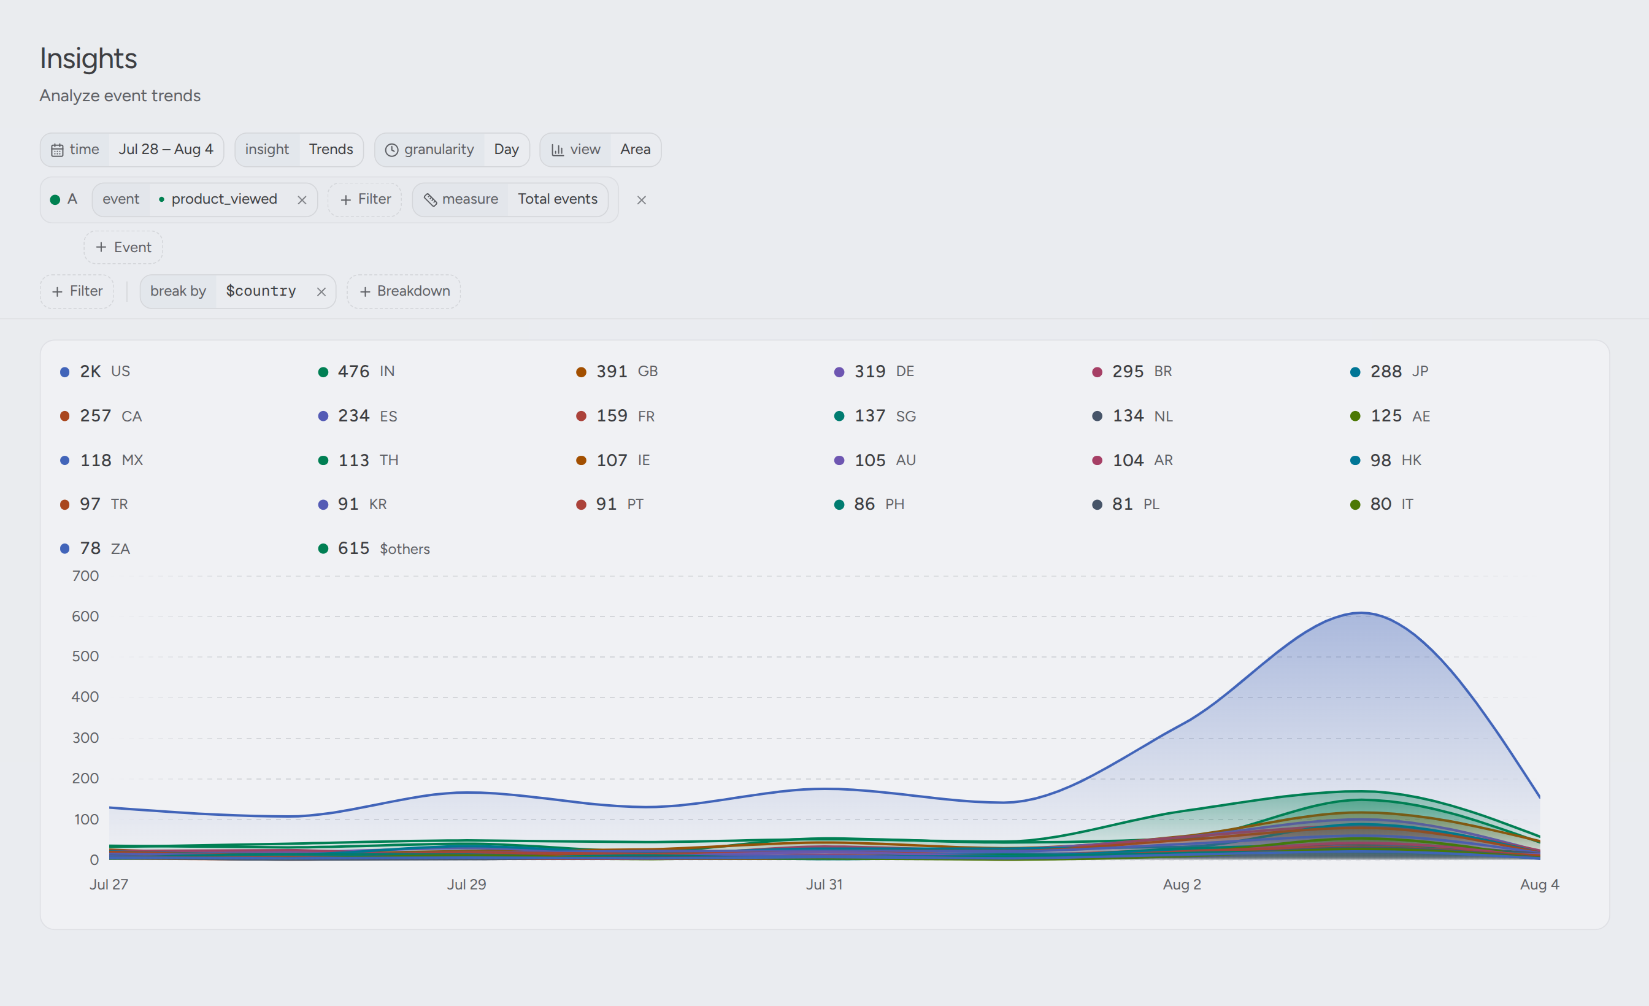Click the 700 y-axis label
This screenshot has height=1006, width=1649.
86,576
